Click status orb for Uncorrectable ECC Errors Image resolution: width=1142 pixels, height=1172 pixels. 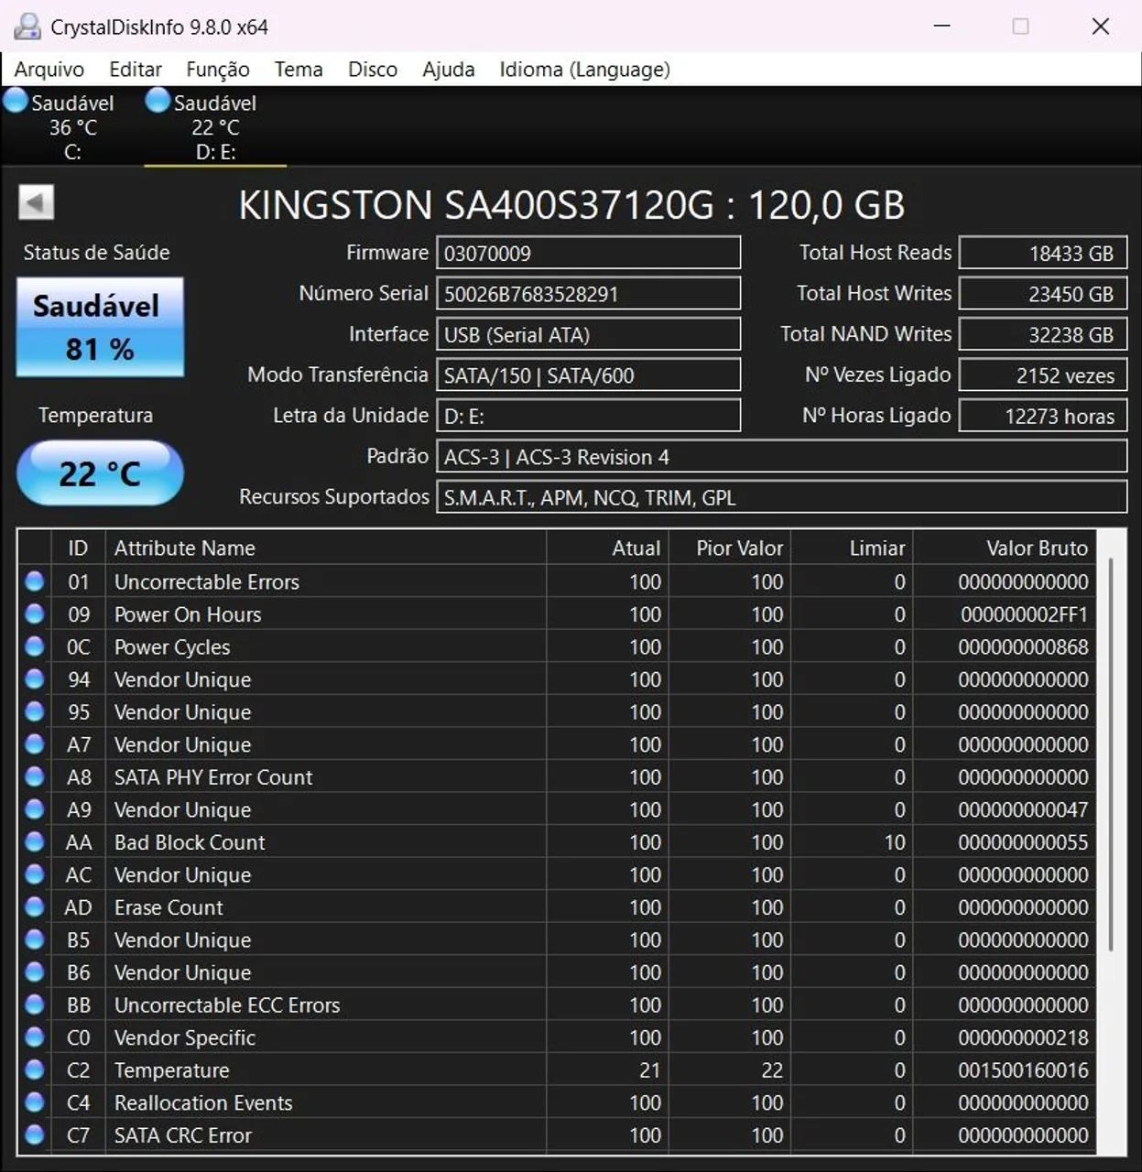(35, 1004)
